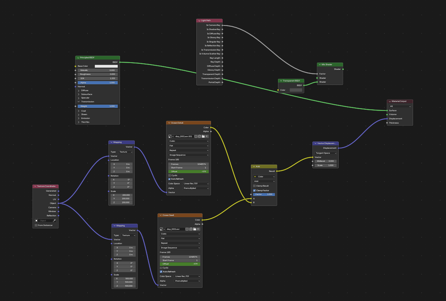Open Image Sequence source dropdown in Ocean Swell

(180, 248)
